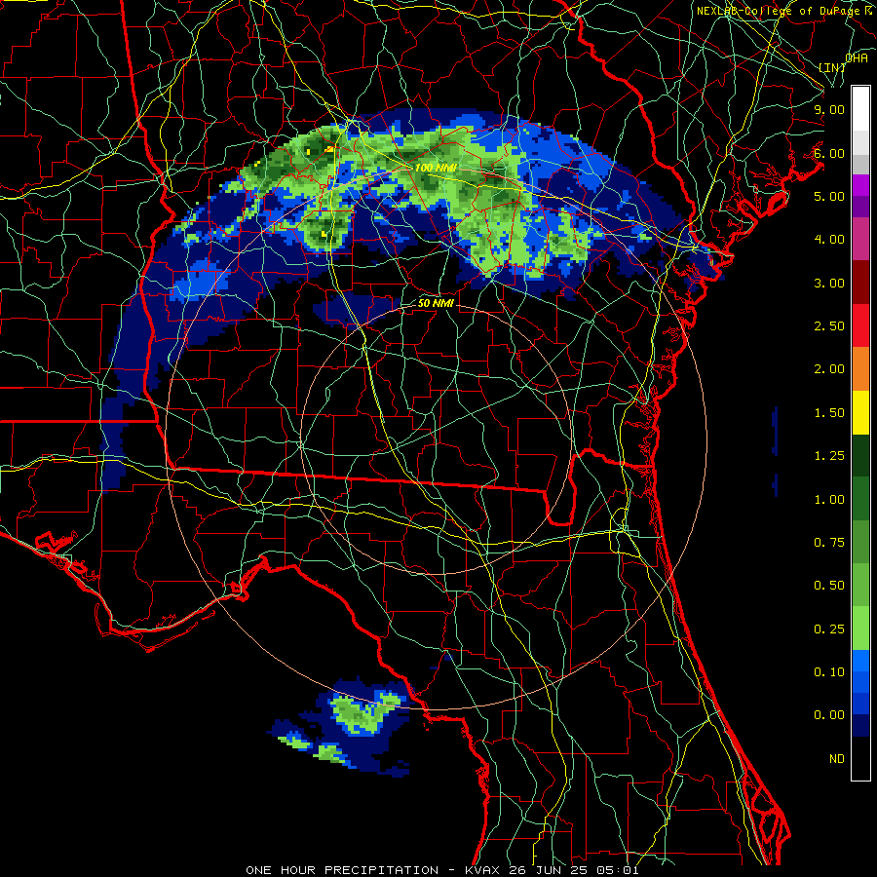Click the 1.25 legend value
This screenshot has width=877, height=877.
(x=829, y=456)
